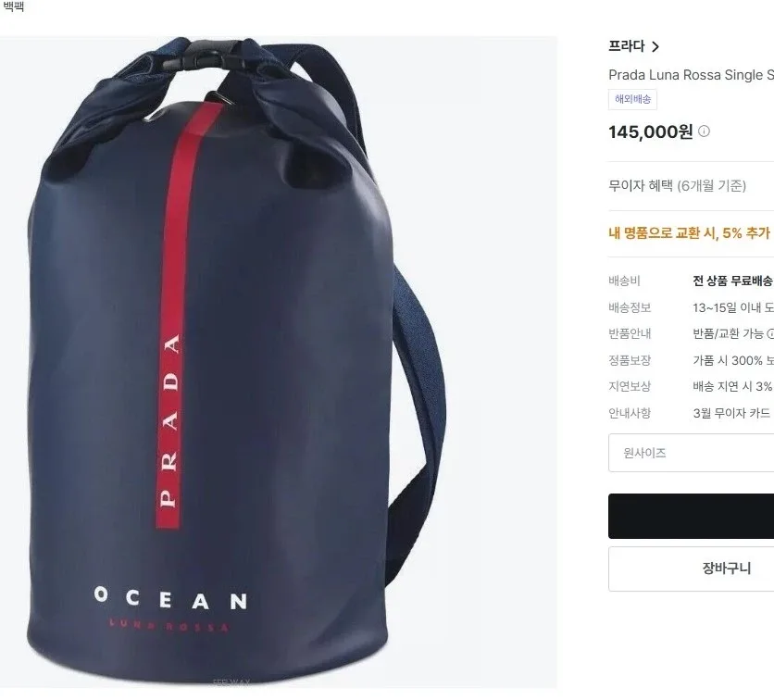Click the chevron arrow next to 프라다
Viewport: 774px width, 700px height.
point(655,47)
